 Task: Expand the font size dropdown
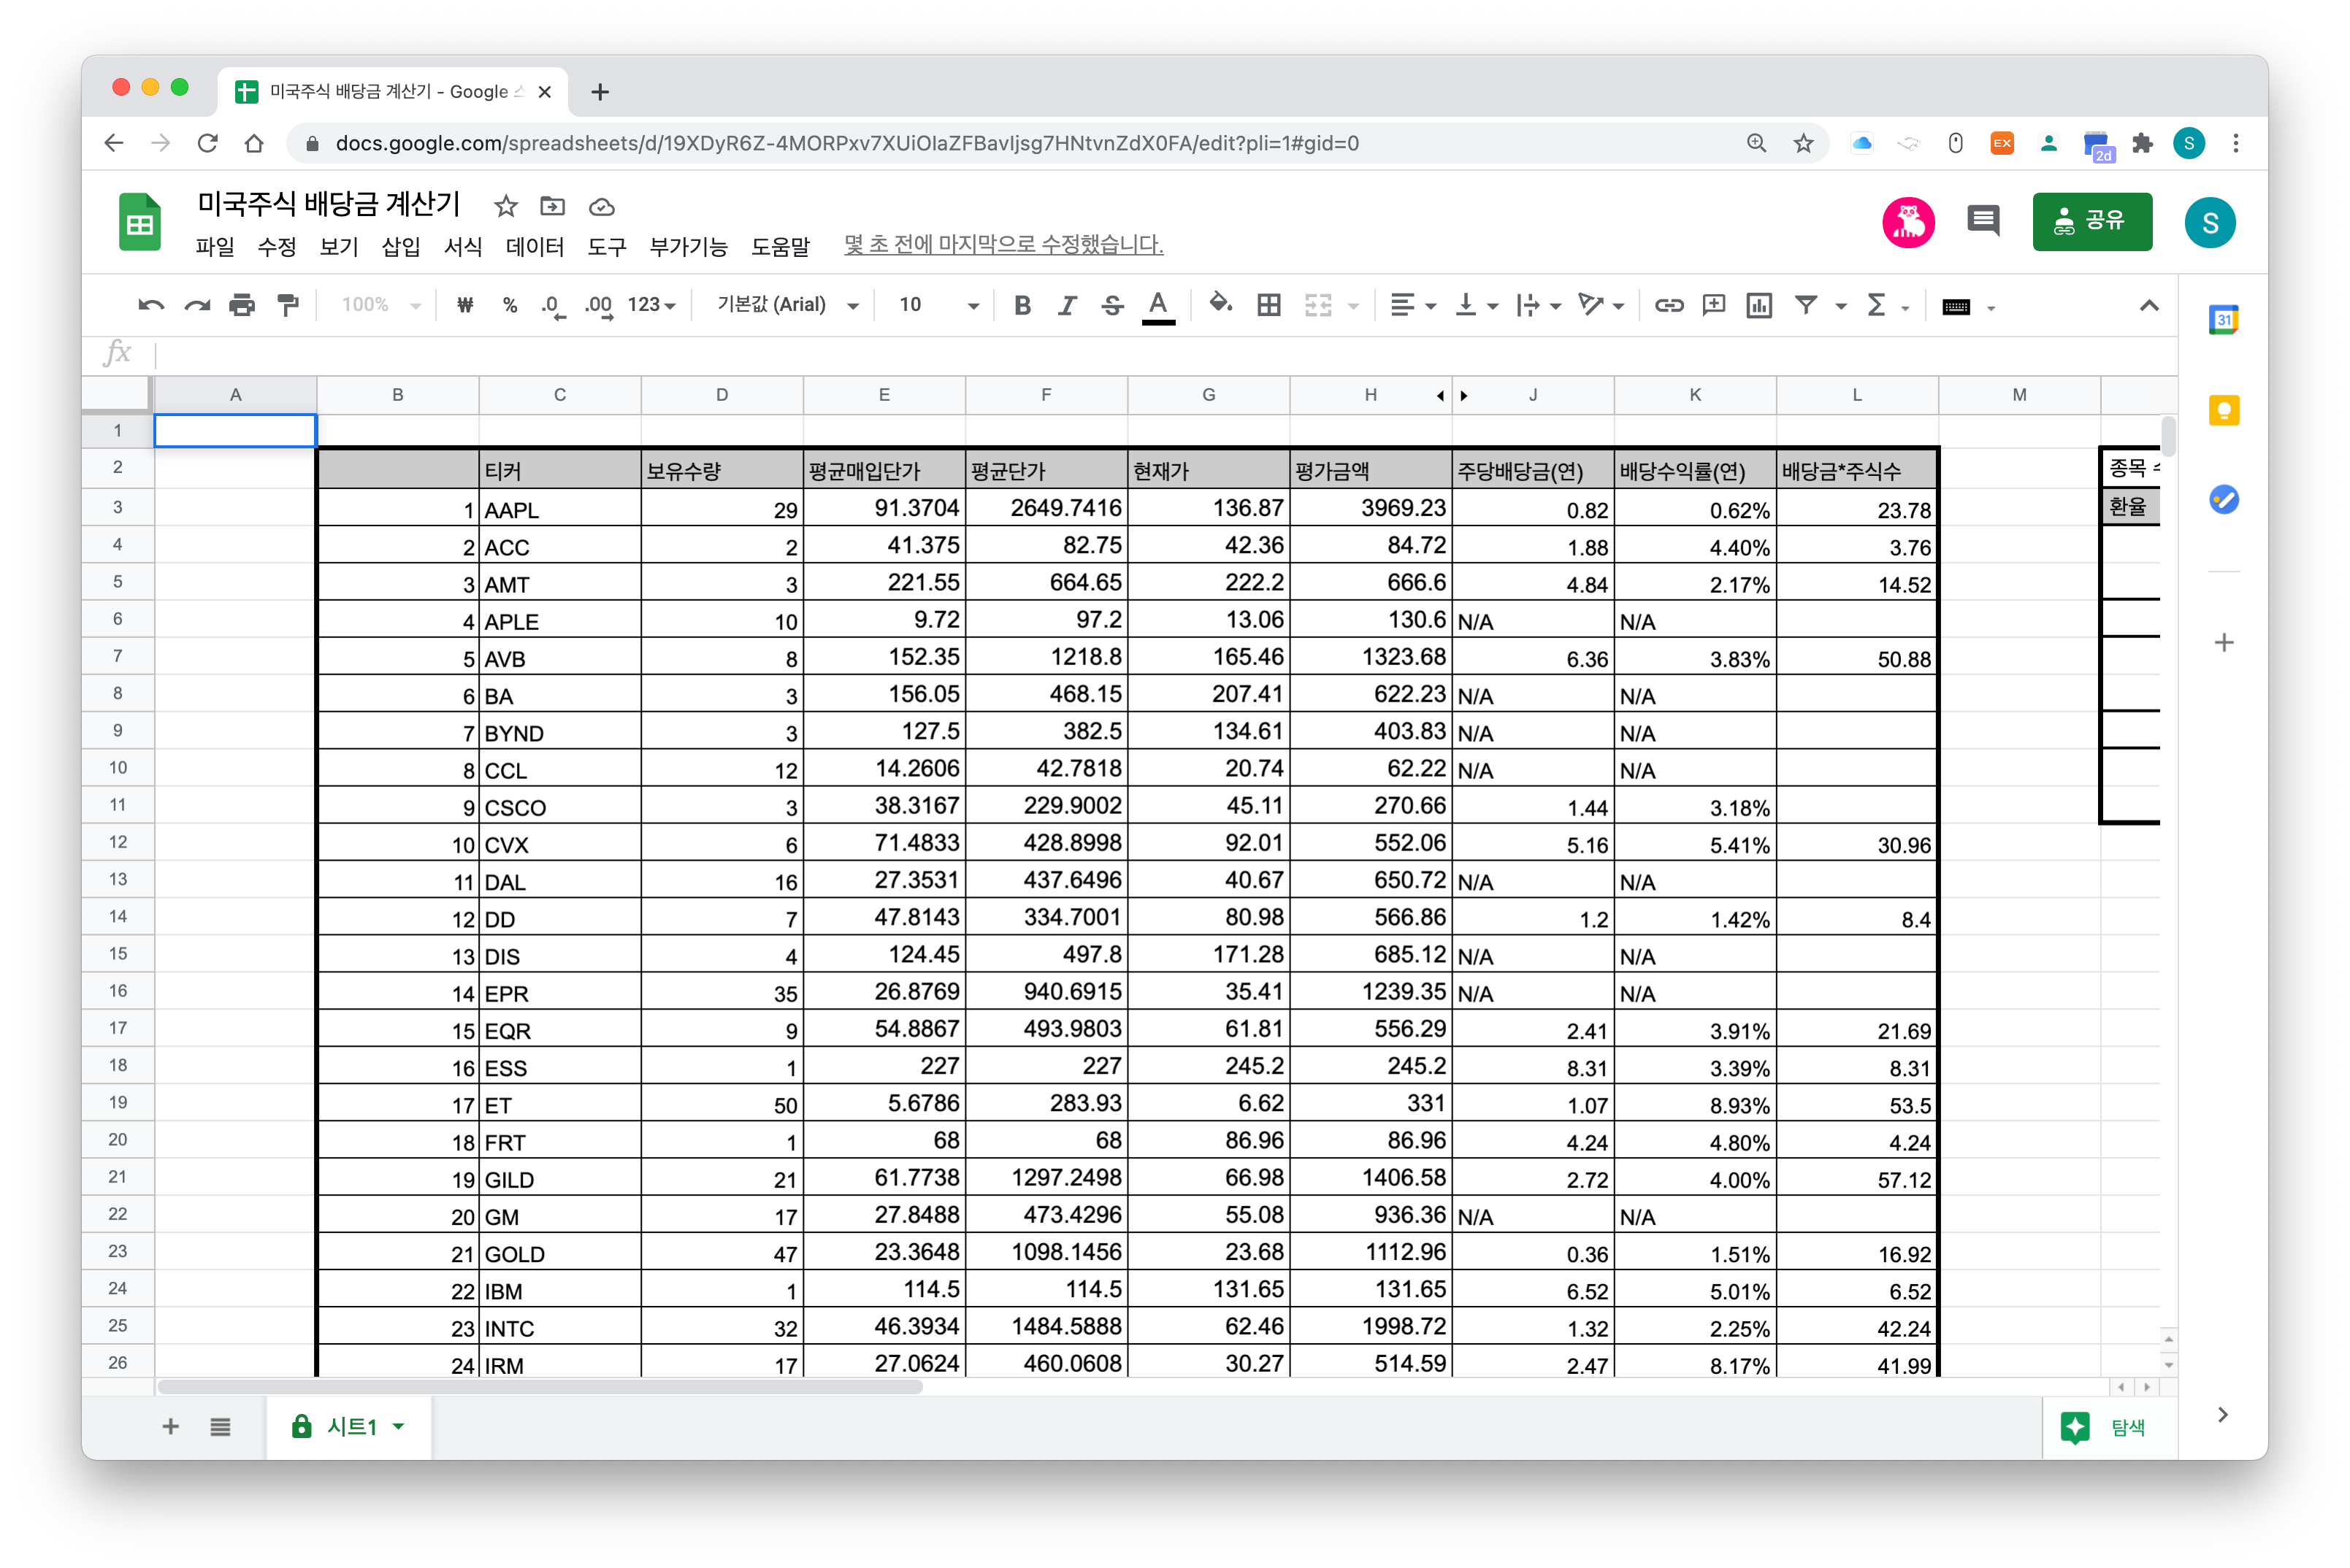pyautogui.click(x=971, y=305)
